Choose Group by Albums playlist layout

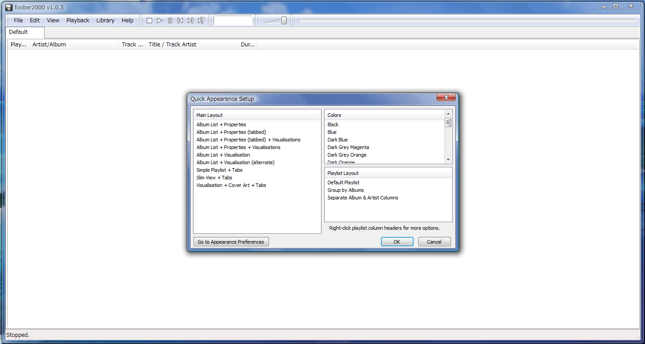[346, 190]
